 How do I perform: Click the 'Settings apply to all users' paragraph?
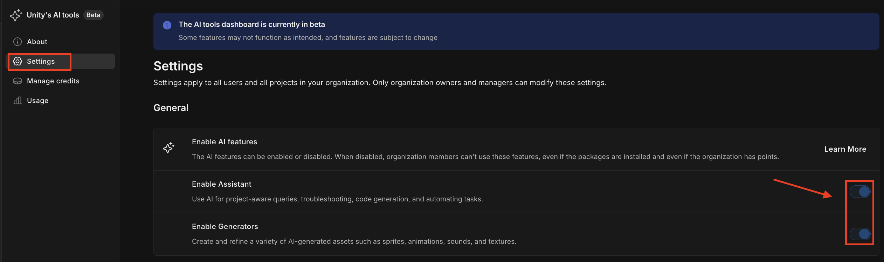click(380, 83)
